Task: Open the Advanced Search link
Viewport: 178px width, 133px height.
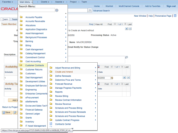Action: click(101, 11)
